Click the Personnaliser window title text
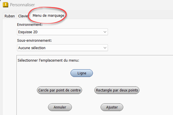Screen dimensions: 173x115 [x=23, y=5]
